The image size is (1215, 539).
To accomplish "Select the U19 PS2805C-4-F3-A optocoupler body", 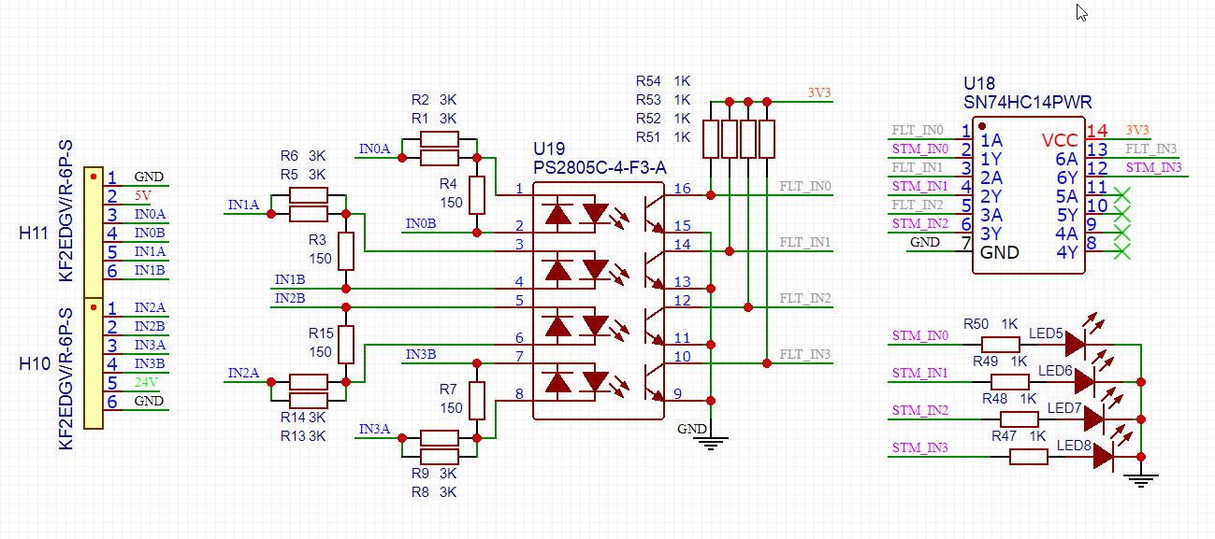I will (x=598, y=301).
